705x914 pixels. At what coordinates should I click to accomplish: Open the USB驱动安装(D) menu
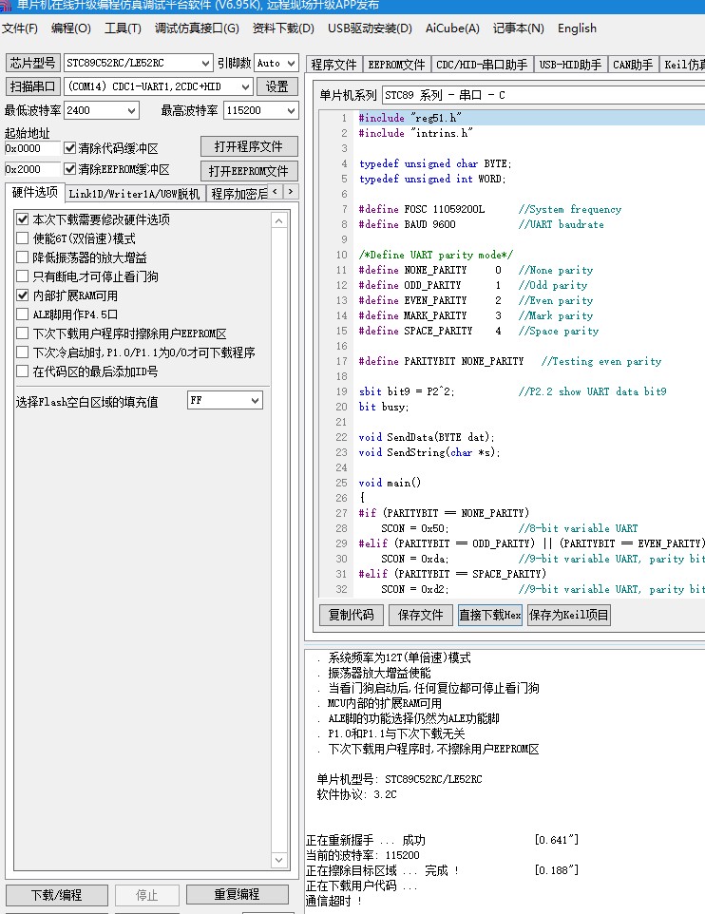click(370, 29)
